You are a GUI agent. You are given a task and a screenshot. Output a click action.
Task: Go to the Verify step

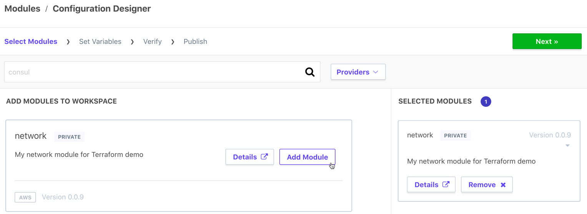153,41
